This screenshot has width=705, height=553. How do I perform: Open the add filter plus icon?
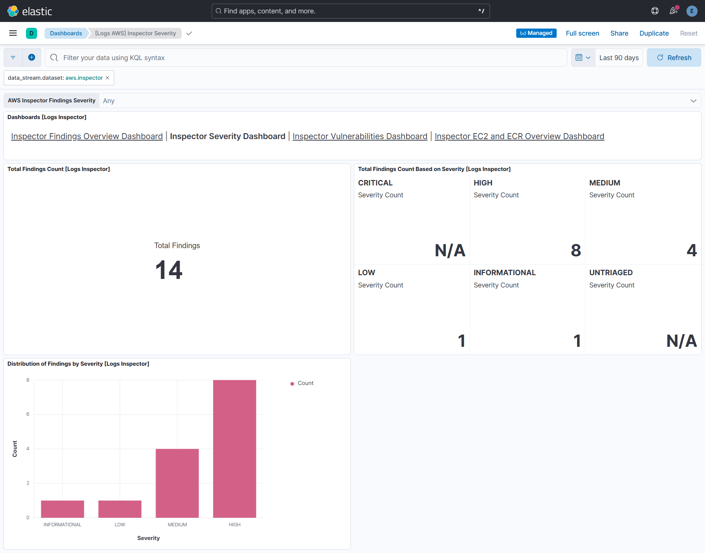pos(32,57)
